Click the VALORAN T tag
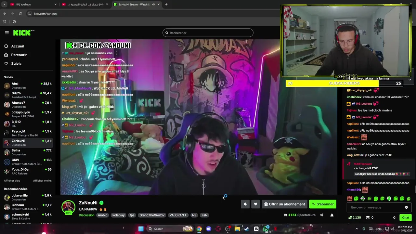 [x=178, y=215]
